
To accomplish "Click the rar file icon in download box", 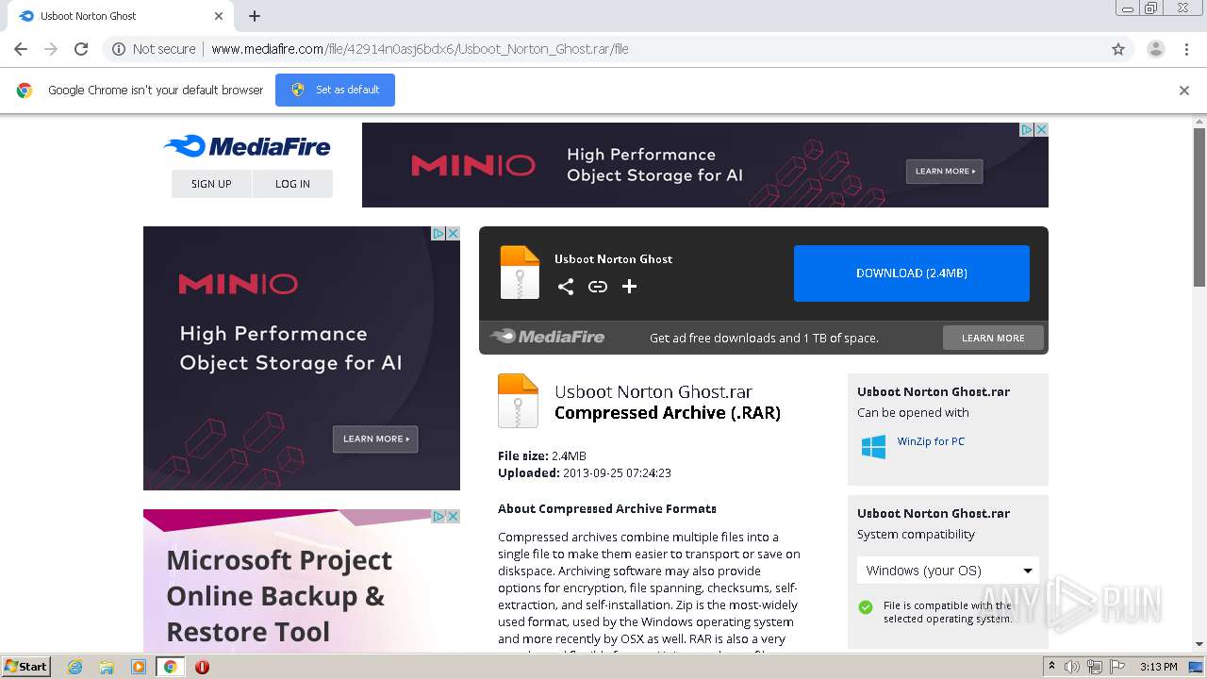I will pos(520,273).
